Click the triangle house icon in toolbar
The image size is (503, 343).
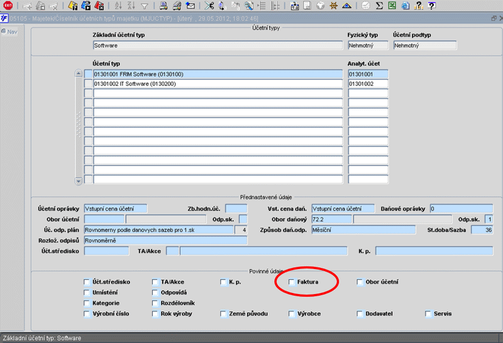pyautogui.click(x=347, y=6)
